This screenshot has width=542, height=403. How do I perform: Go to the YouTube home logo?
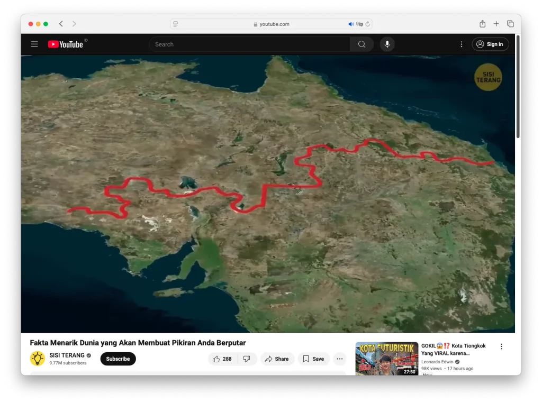(66, 44)
